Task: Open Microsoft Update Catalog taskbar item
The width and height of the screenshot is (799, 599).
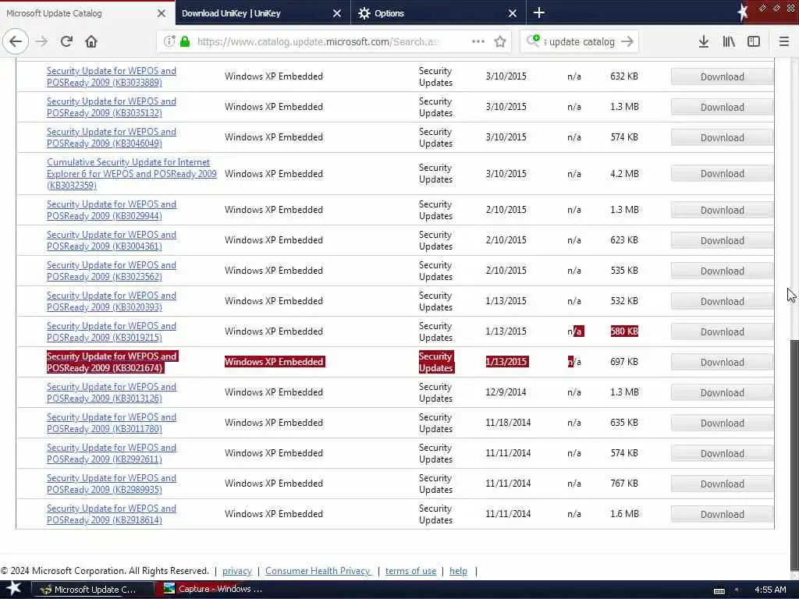Action: coord(93,590)
